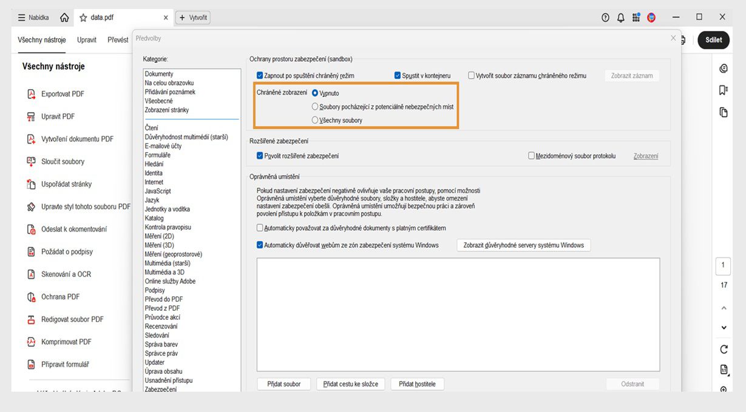Open the Adobe apps grid icon
This screenshot has width=746, height=412.
pyautogui.click(x=636, y=17)
